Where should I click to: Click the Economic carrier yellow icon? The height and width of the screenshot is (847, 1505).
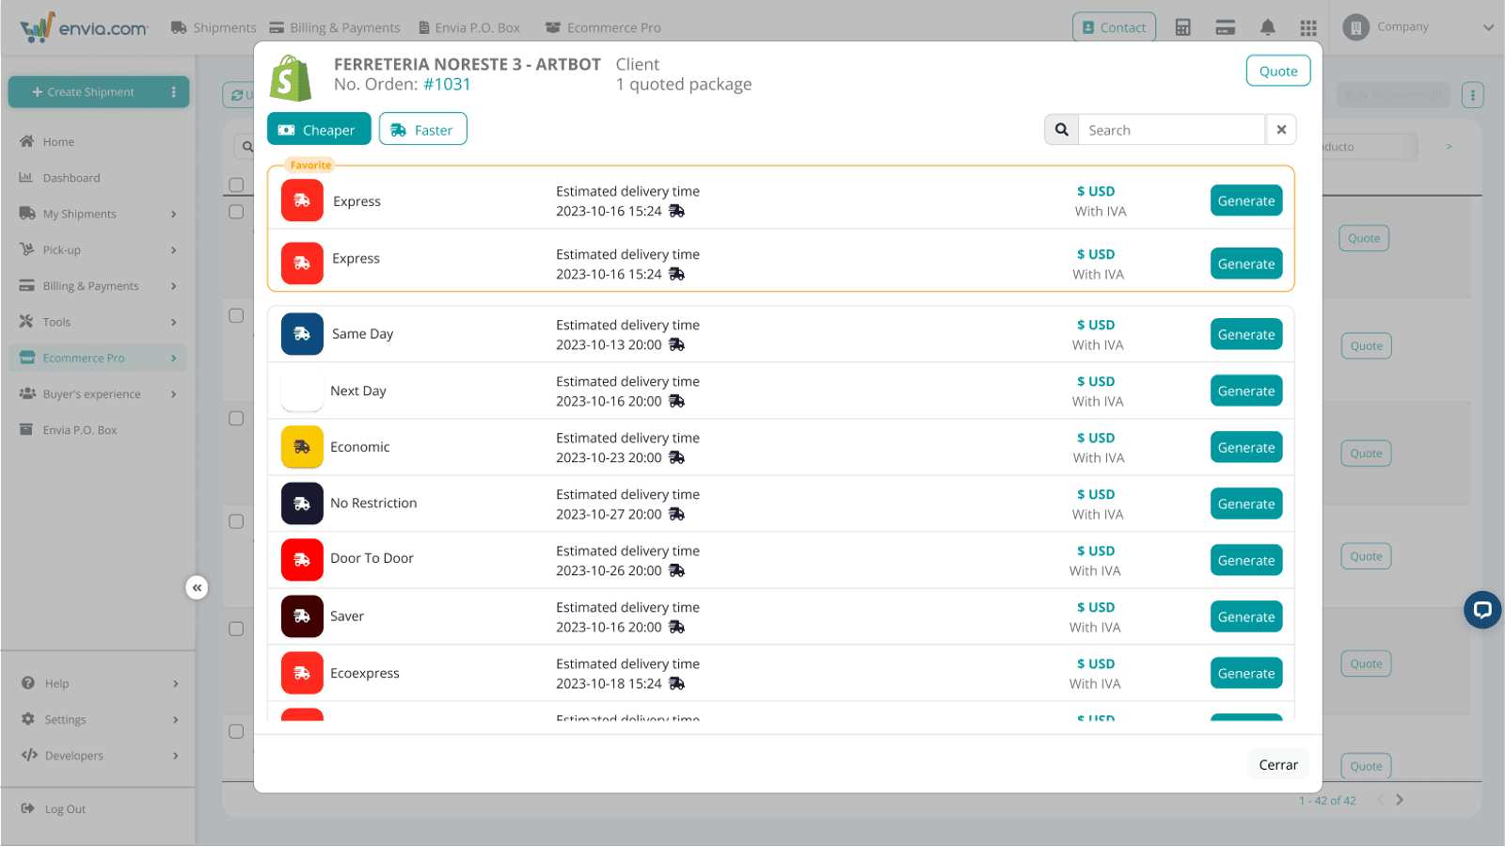(302, 447)
